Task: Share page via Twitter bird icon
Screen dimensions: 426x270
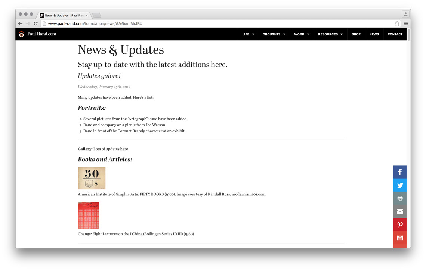Action: tap(400, 185)
